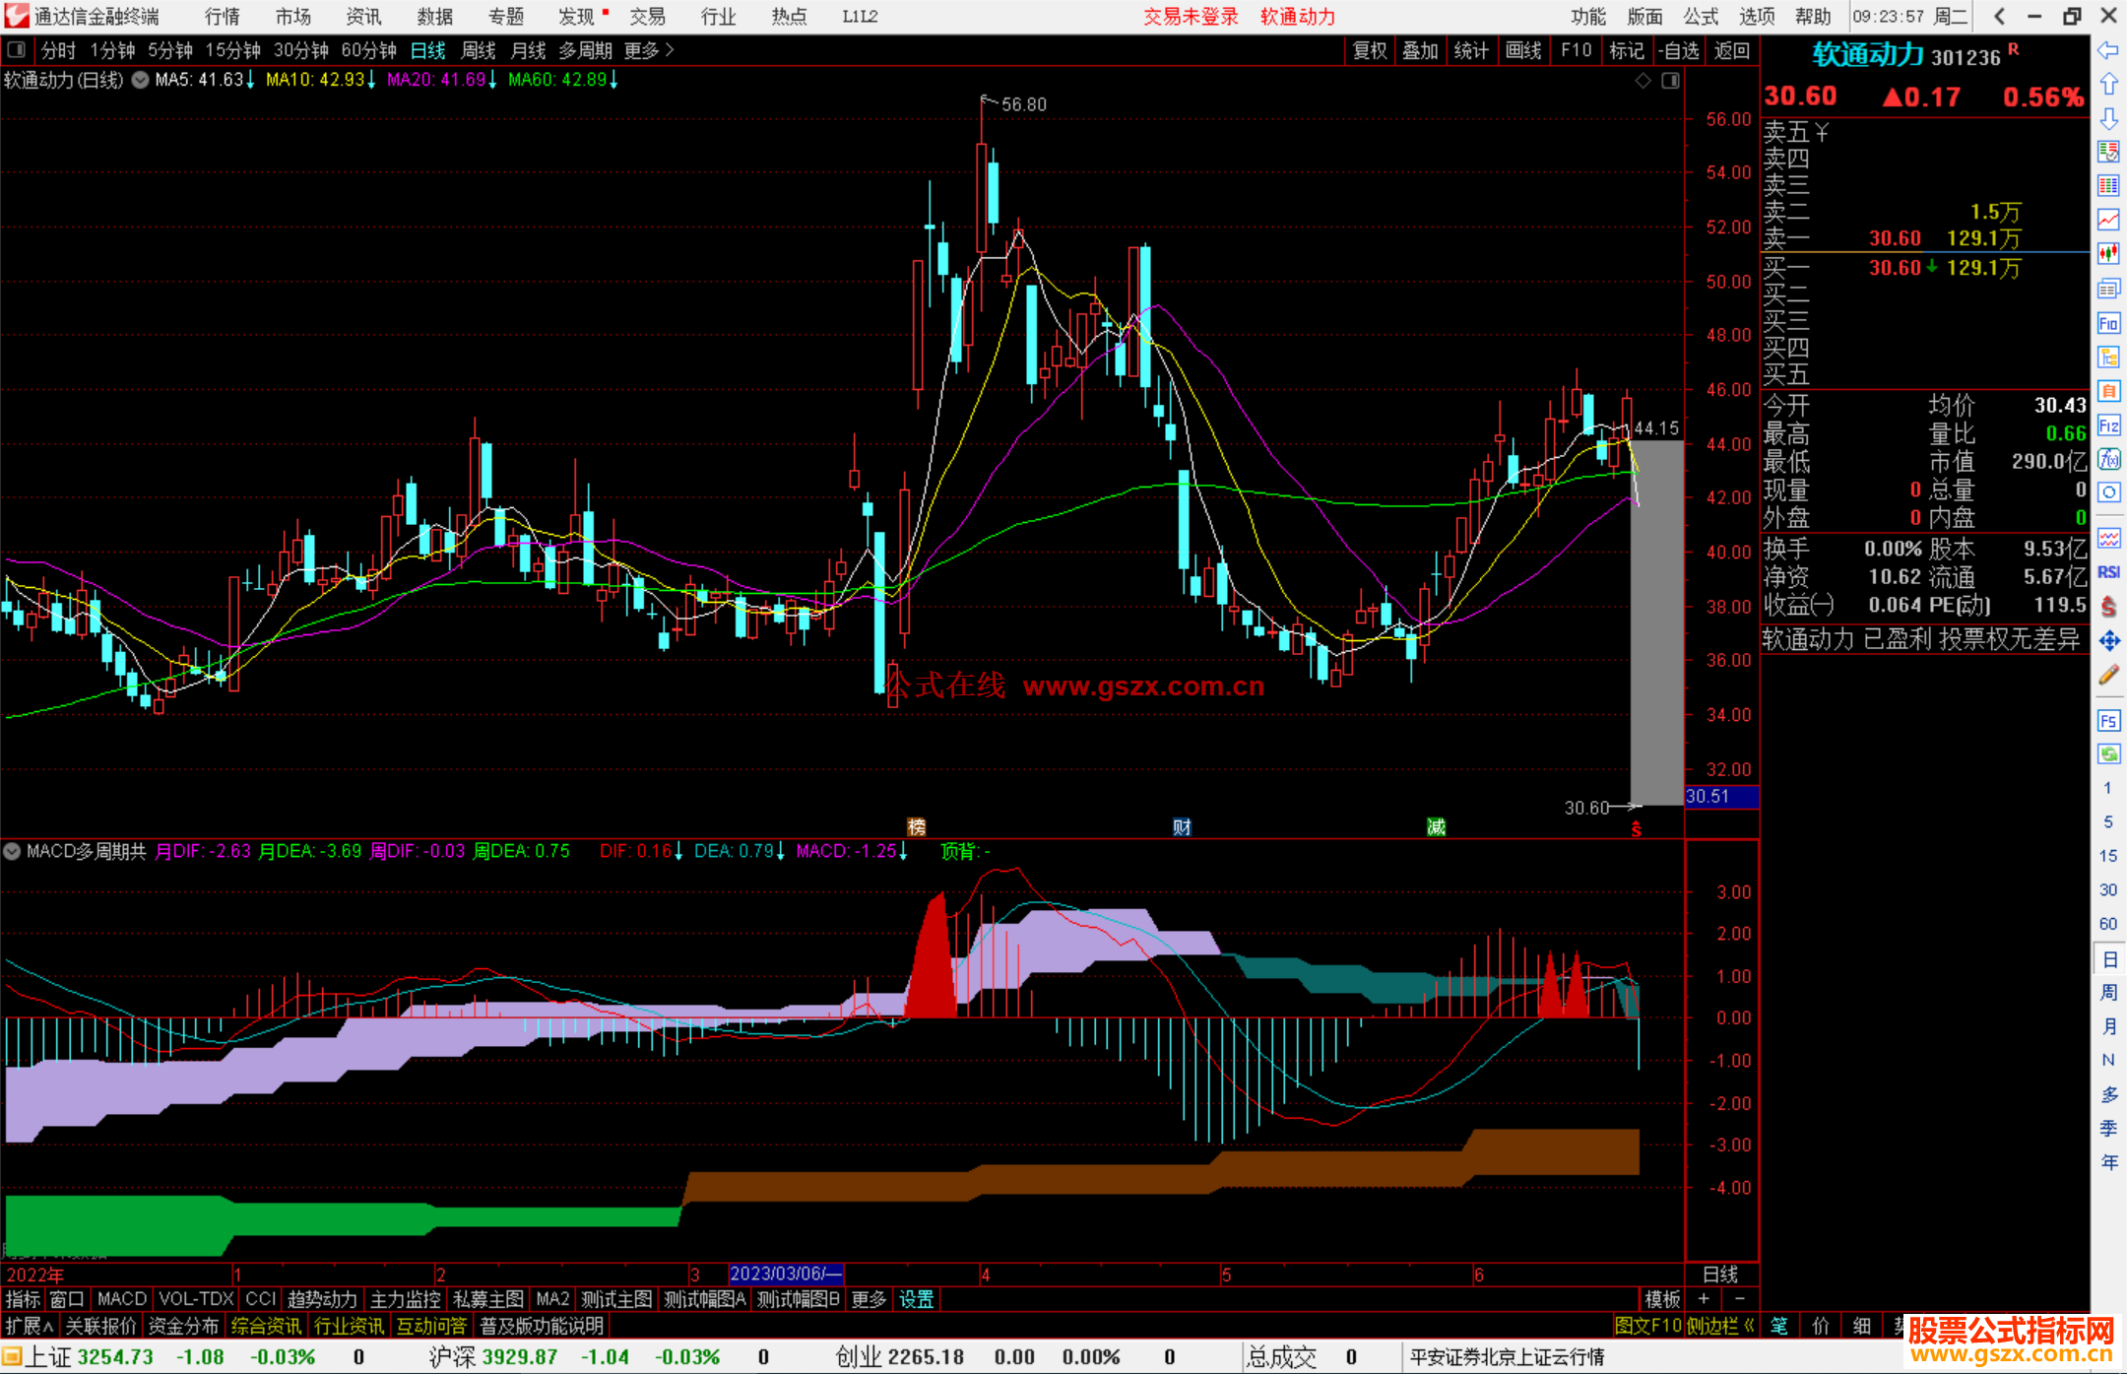Toggle the diamond icon at chart top-right
The width and height of the screenshot is (2127, 1374).
(x=1643, y=81)
